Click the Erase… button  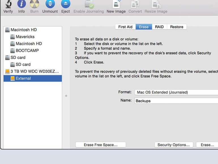[x=207, y=145]
